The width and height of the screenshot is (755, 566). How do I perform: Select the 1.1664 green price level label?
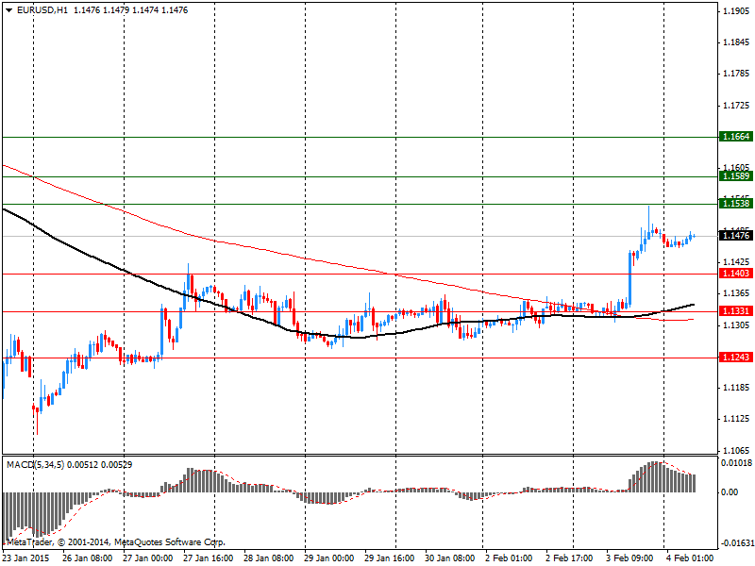tap(736, 137)
